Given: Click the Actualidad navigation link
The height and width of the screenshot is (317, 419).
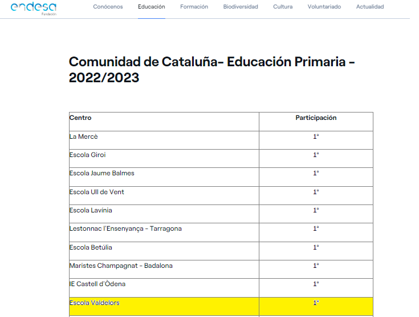Looking at the screenshot, I should coord(370,7).
